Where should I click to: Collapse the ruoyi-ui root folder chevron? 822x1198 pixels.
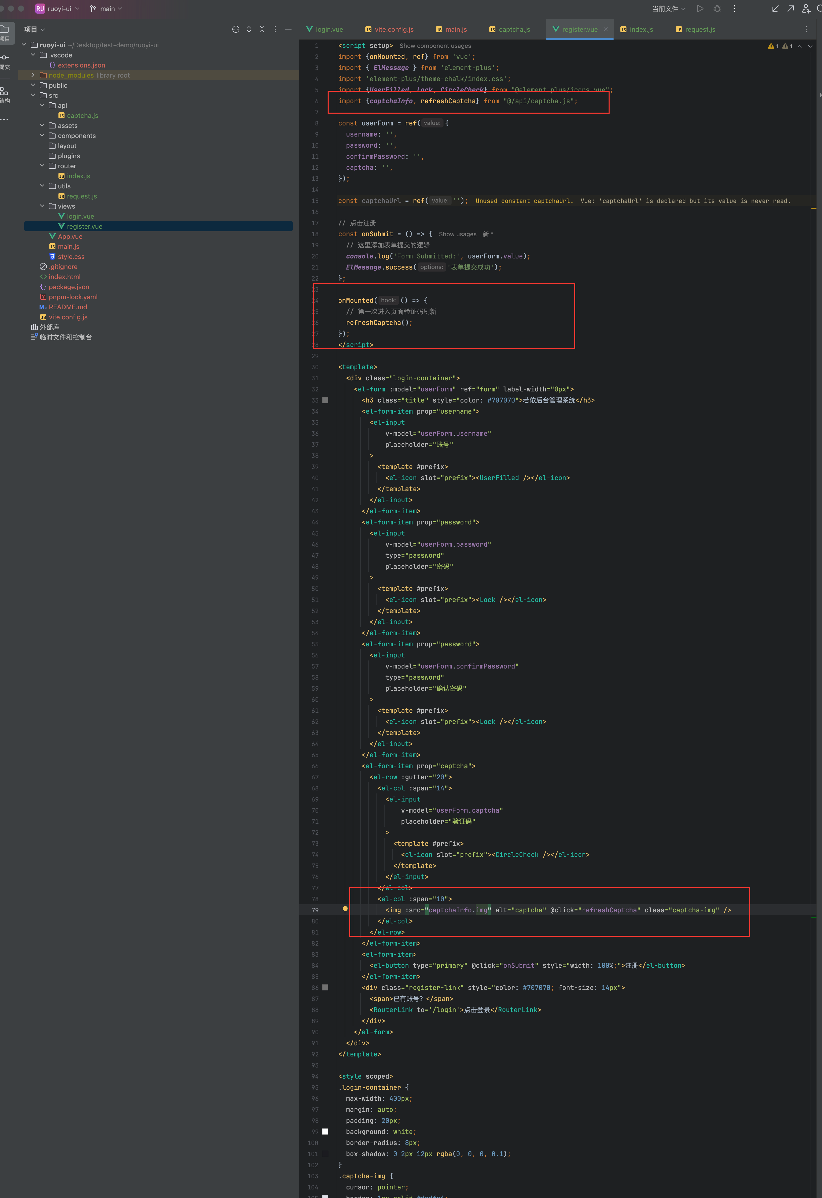pyautogui.click(x=24, y=45)
